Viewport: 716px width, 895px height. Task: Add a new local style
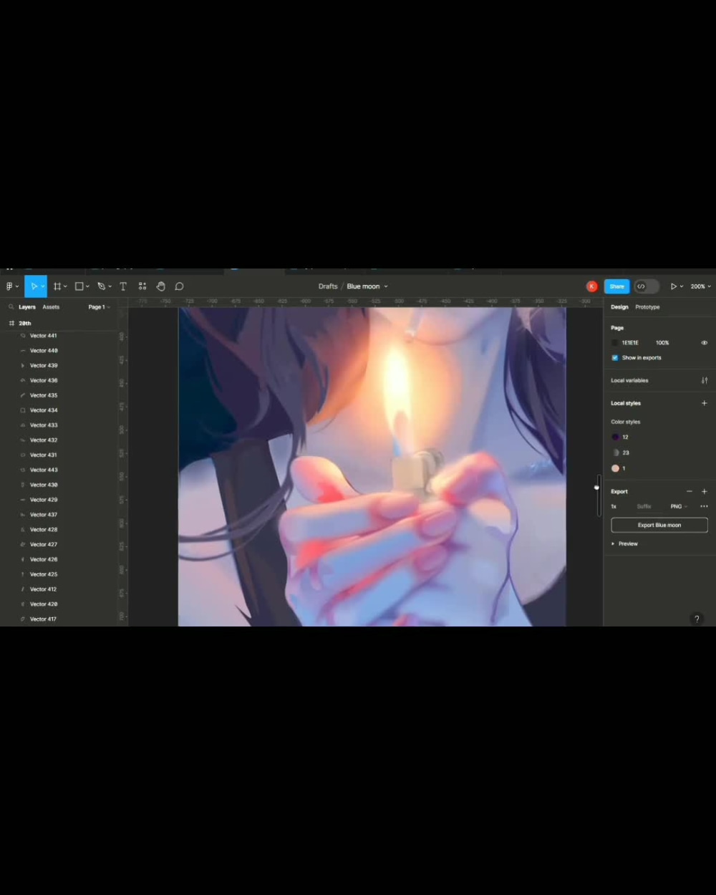pos(705,403)
